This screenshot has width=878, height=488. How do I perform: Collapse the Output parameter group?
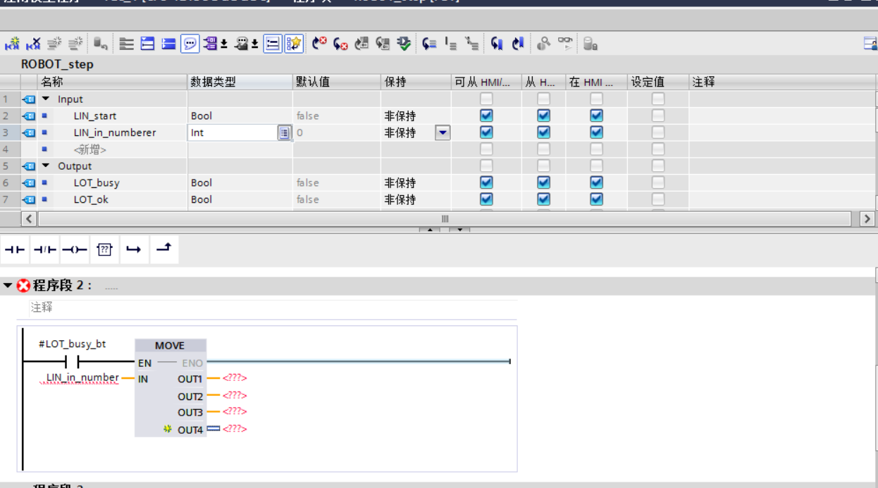pos(46,166)
